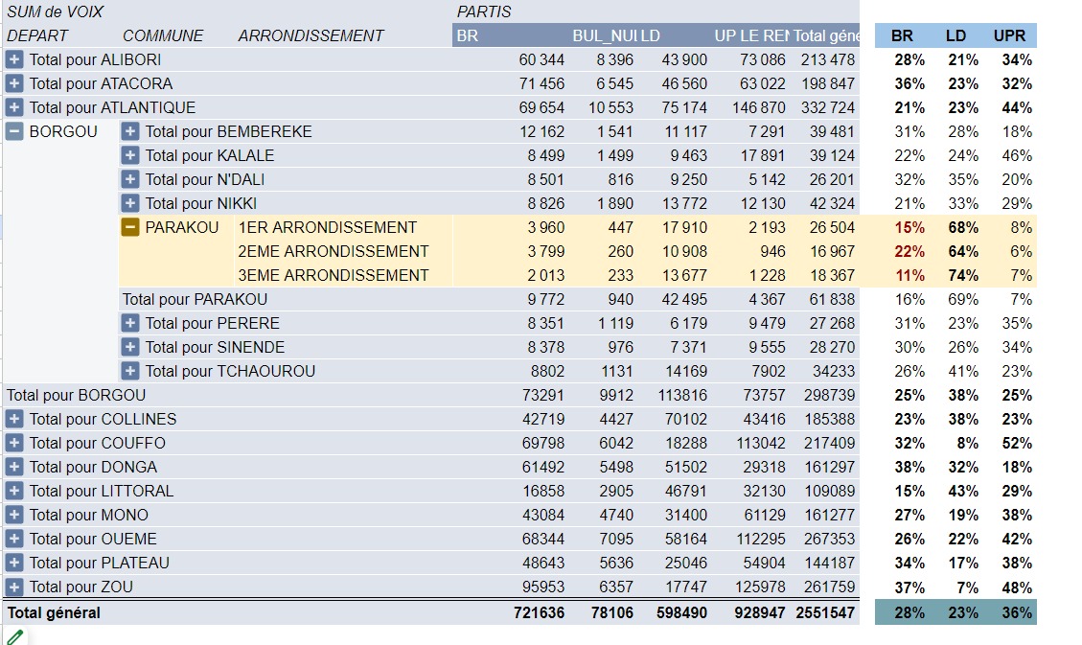Expand the OUEME department group

(14, 539)
